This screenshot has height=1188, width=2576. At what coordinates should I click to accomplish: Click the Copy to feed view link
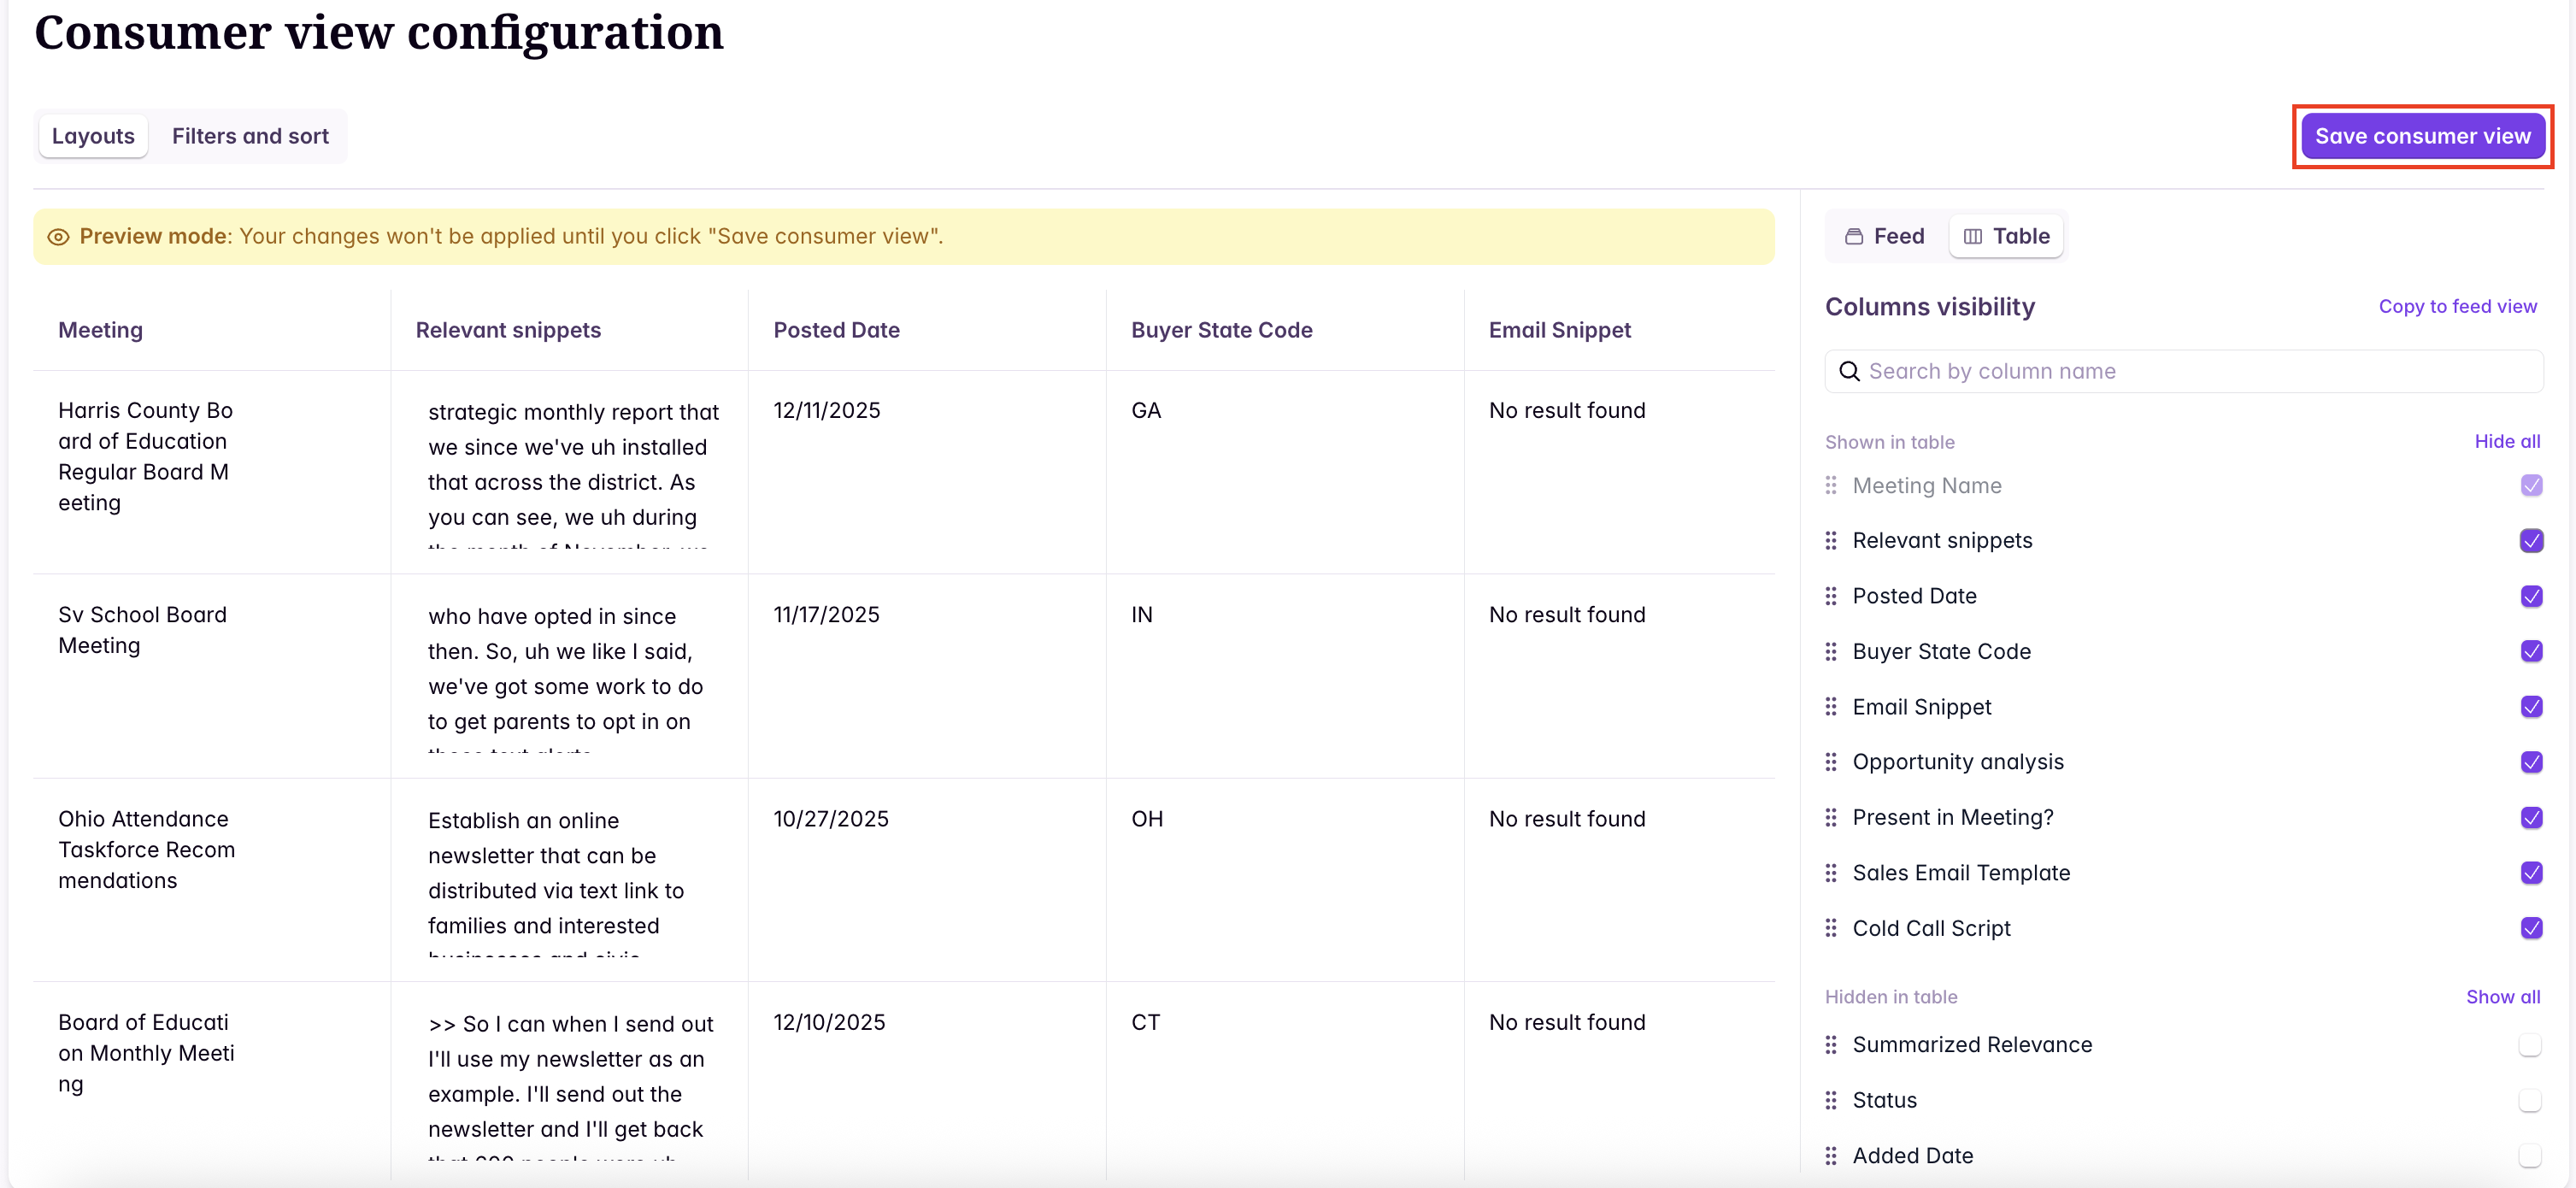pyautogui.click(x=2457, y=306)
